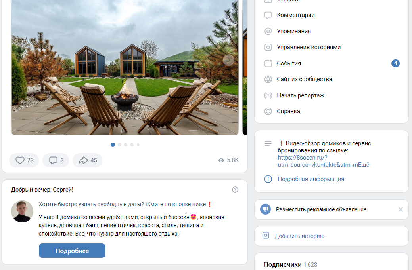412x270 pixels.
Task: Click the help question mark icon
Action: [x=235, y=190]
